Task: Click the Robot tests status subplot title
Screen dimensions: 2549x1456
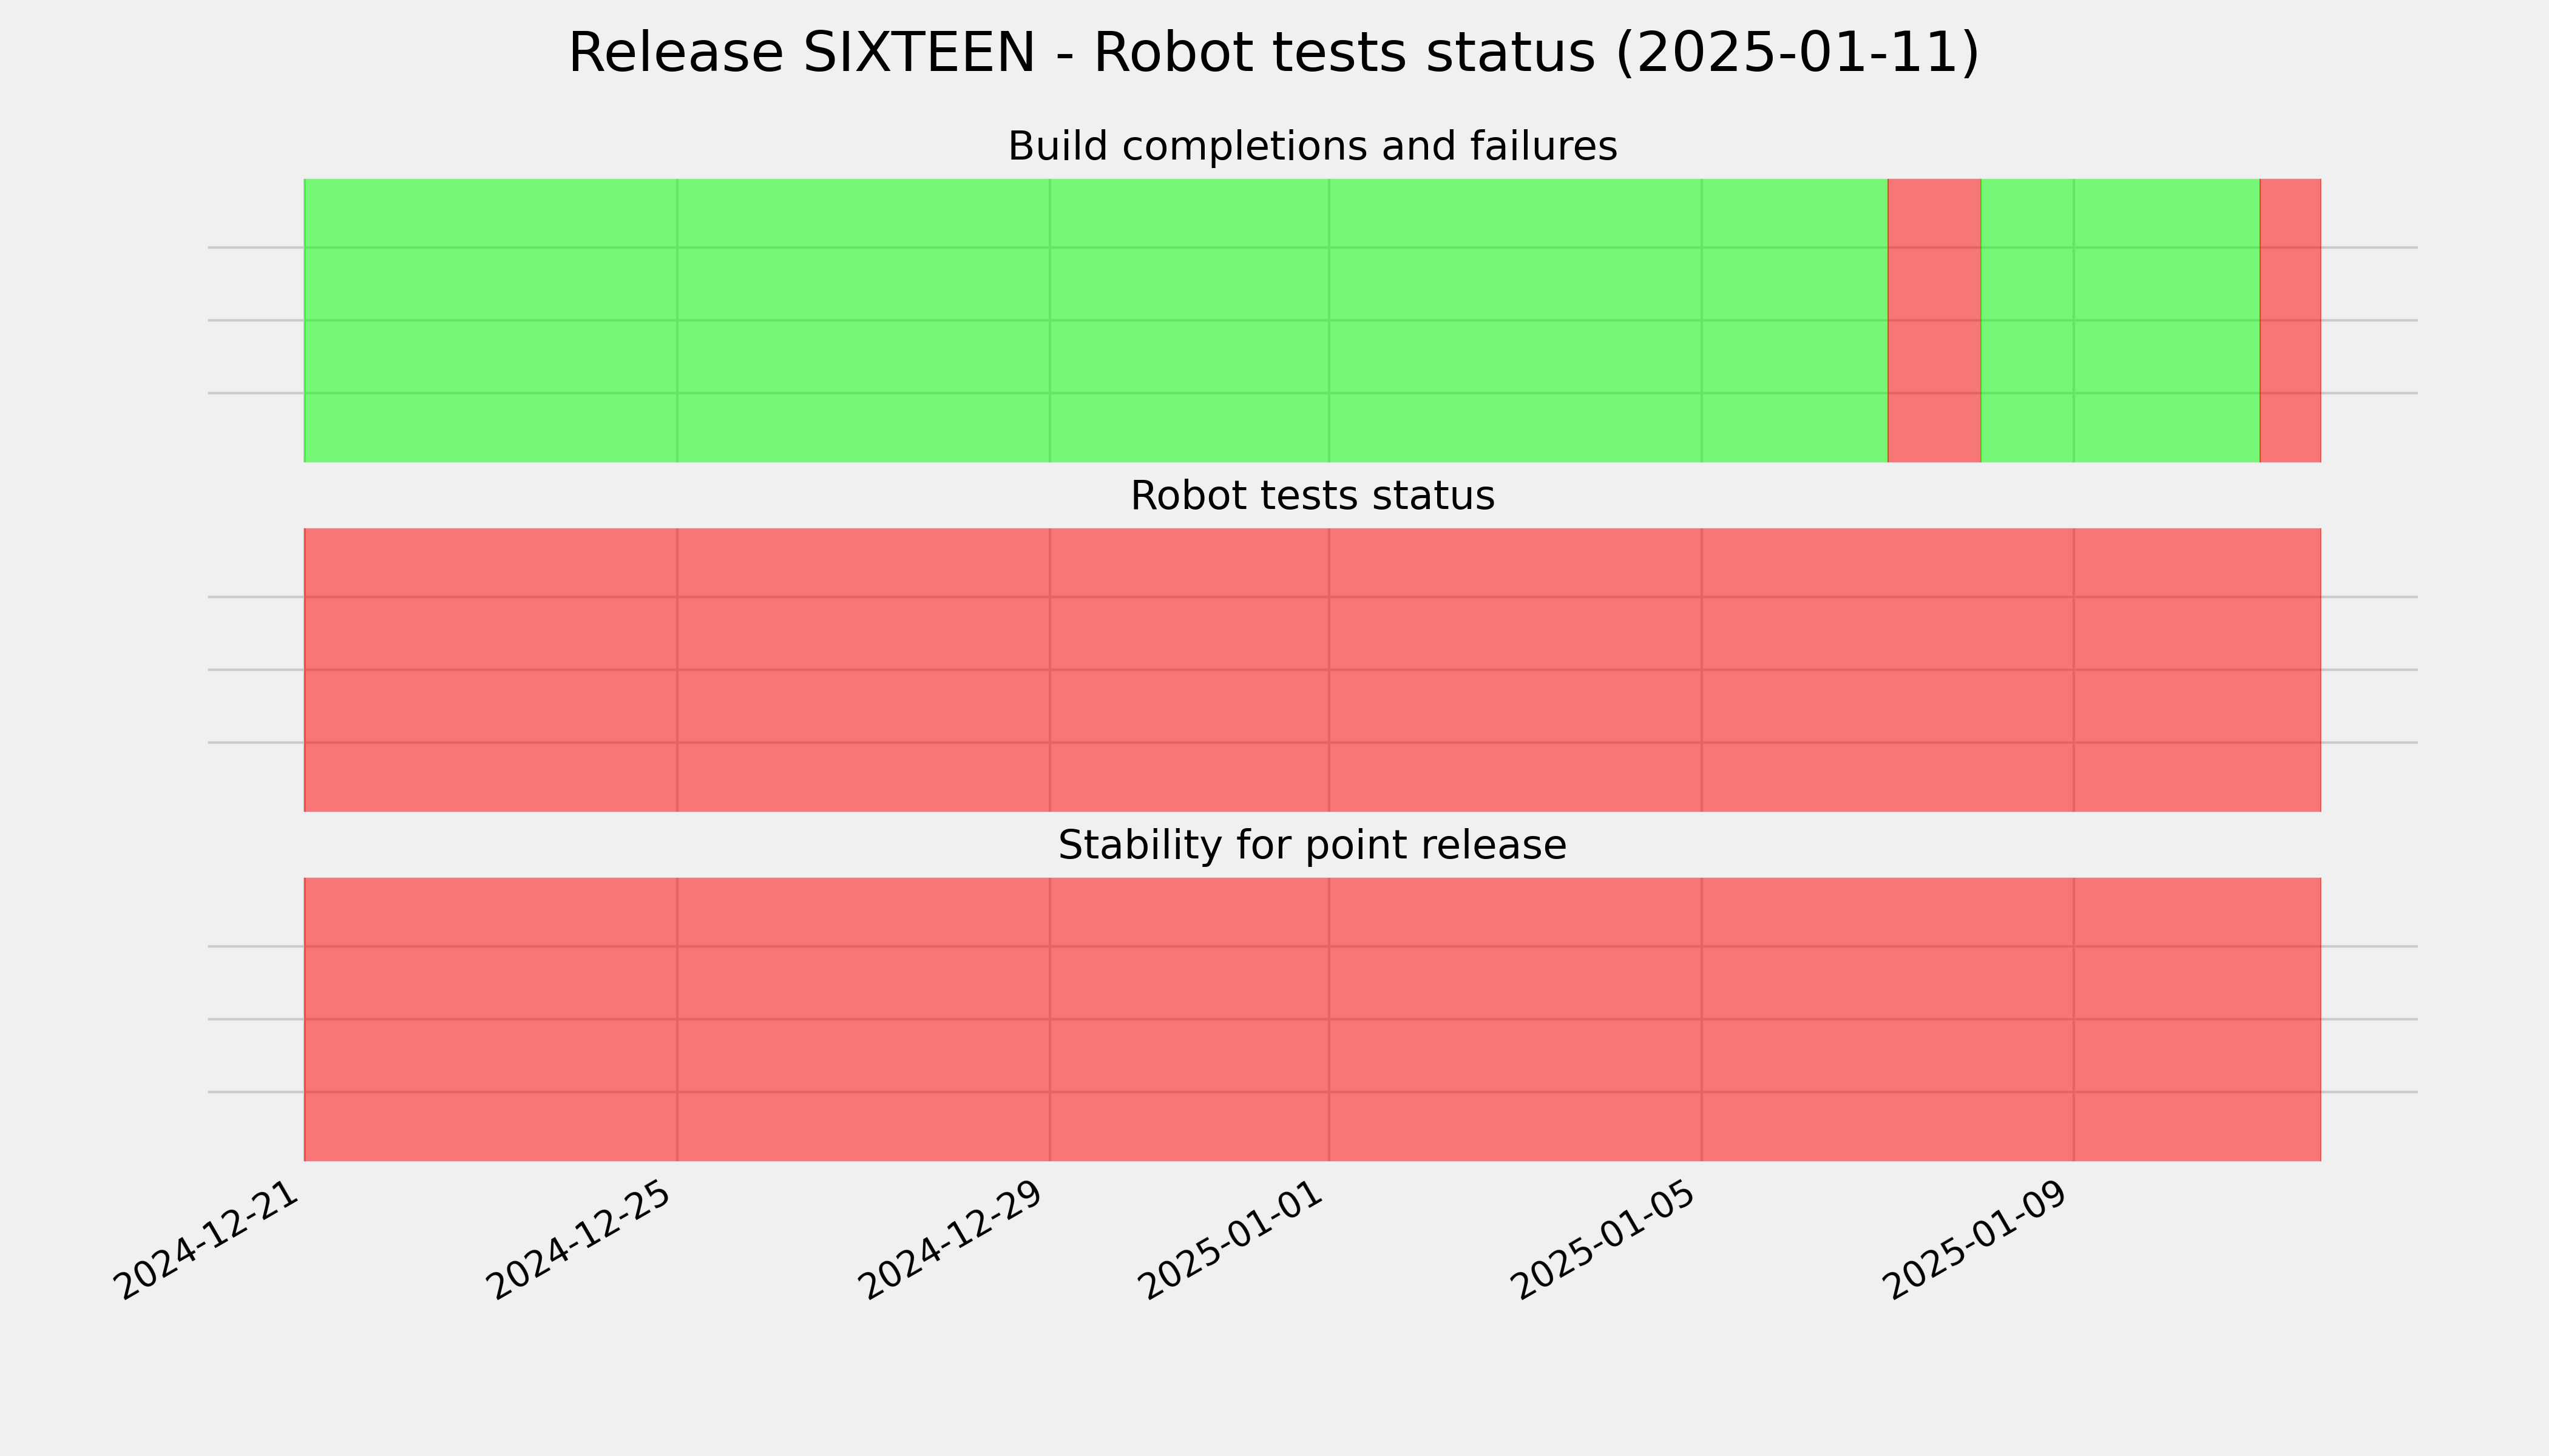Action: tap(1313, 496)
